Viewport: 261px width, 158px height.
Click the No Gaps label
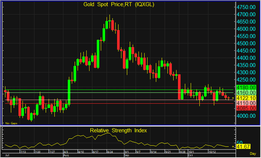click(x=11, y=123)
